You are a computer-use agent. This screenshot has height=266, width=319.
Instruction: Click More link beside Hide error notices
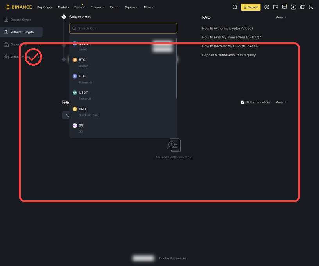[281, 102]
